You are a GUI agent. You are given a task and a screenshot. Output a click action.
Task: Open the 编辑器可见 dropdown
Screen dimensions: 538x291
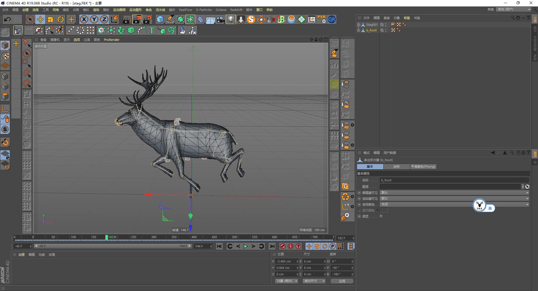(x=454, y=193)
